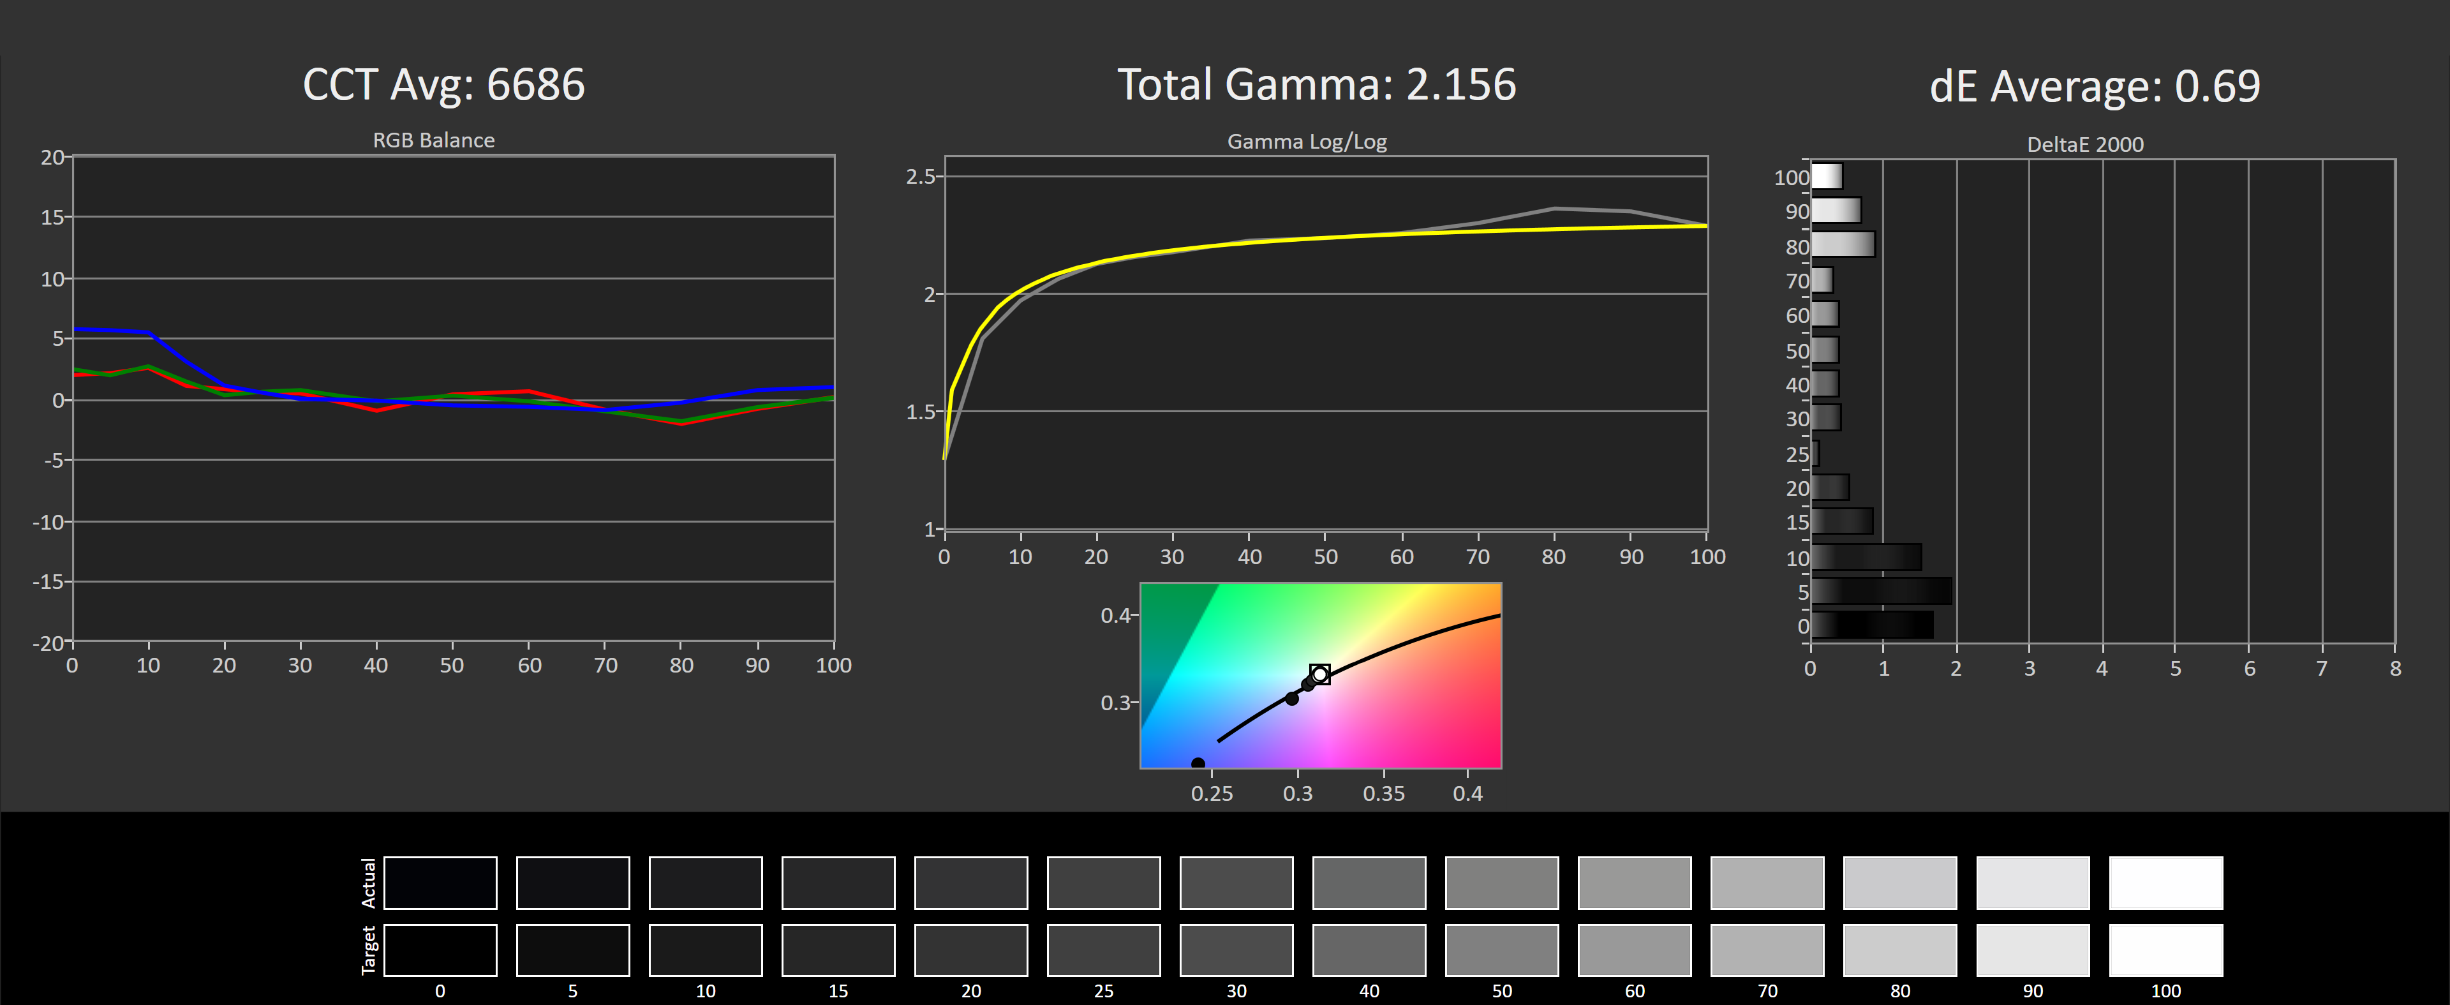Click the Target 40 percent gray swatch
The width and height of the screenshot is (2450, 1005).
[x=1369, y=950]
